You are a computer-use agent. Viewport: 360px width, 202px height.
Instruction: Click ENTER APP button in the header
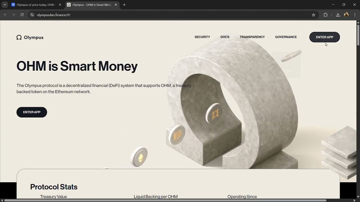pos(325,37)
